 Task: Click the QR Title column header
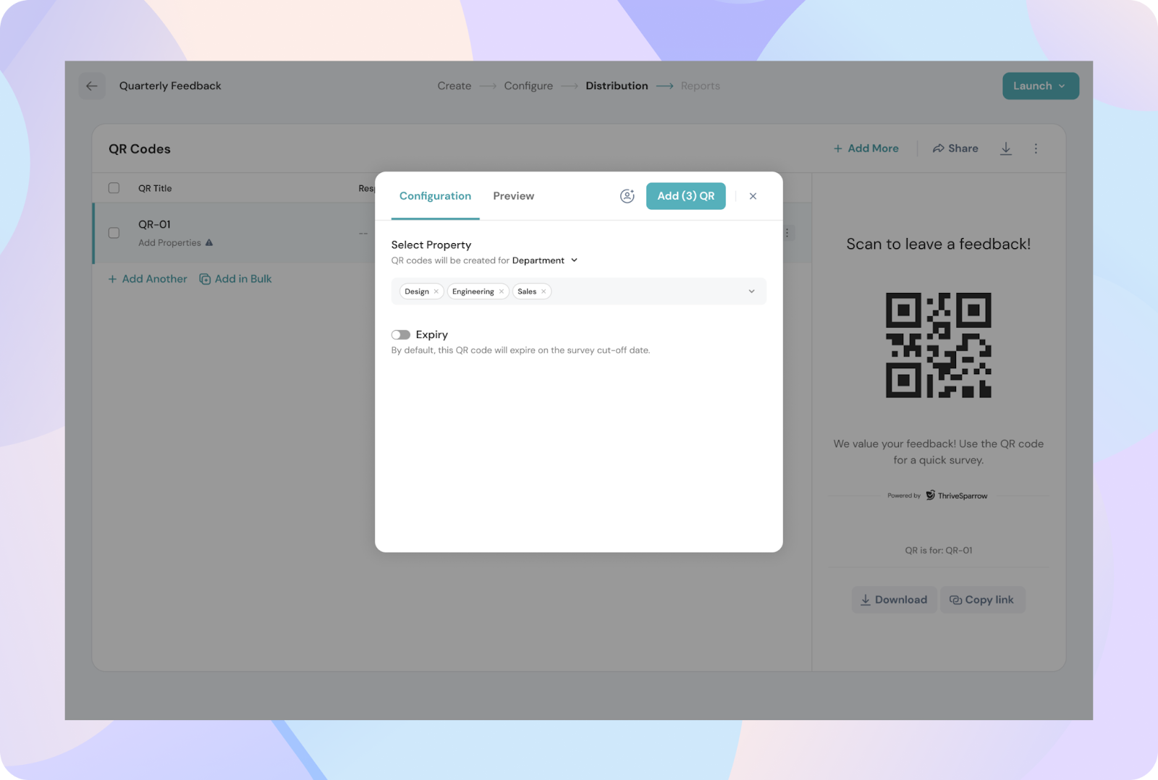click(155, 188)
